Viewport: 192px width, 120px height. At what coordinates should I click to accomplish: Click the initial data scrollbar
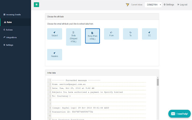point(157,82)
